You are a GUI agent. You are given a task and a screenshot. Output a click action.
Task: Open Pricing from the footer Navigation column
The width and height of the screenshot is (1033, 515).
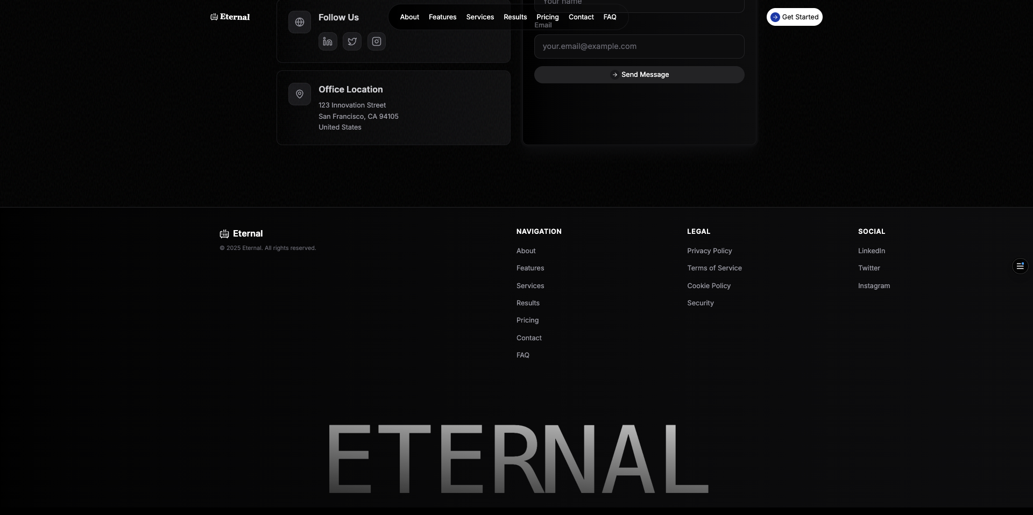click(527, 320)
